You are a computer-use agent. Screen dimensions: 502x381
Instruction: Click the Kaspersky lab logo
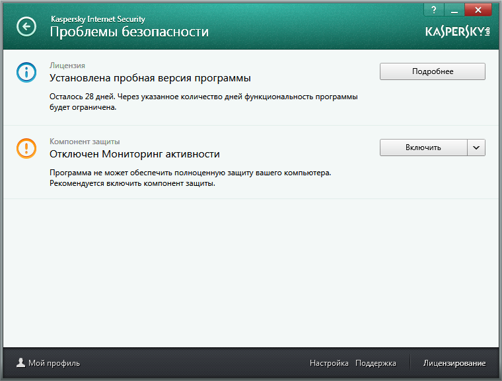click(x=458, y=32)
